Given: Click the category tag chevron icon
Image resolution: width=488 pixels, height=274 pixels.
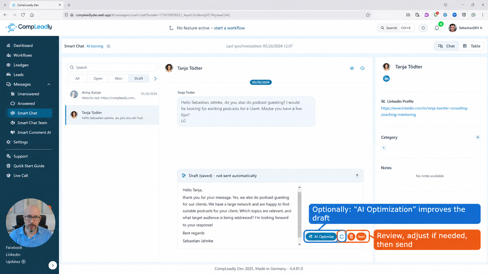Looking at the screenshot, I should click(x=384, y=148).
